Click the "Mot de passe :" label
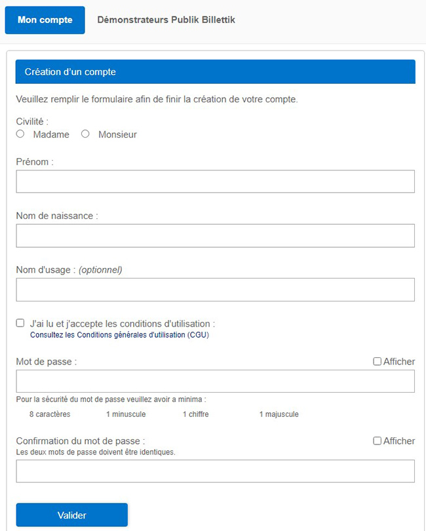 [x=47, y=362]
